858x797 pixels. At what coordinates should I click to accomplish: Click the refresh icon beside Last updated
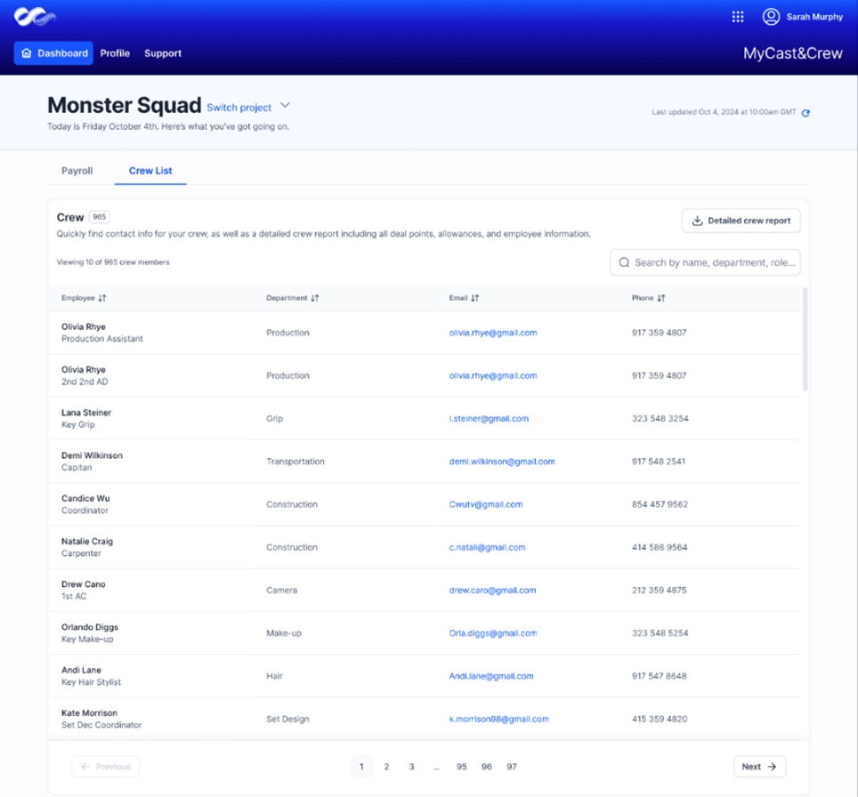[x=805, y=113]
